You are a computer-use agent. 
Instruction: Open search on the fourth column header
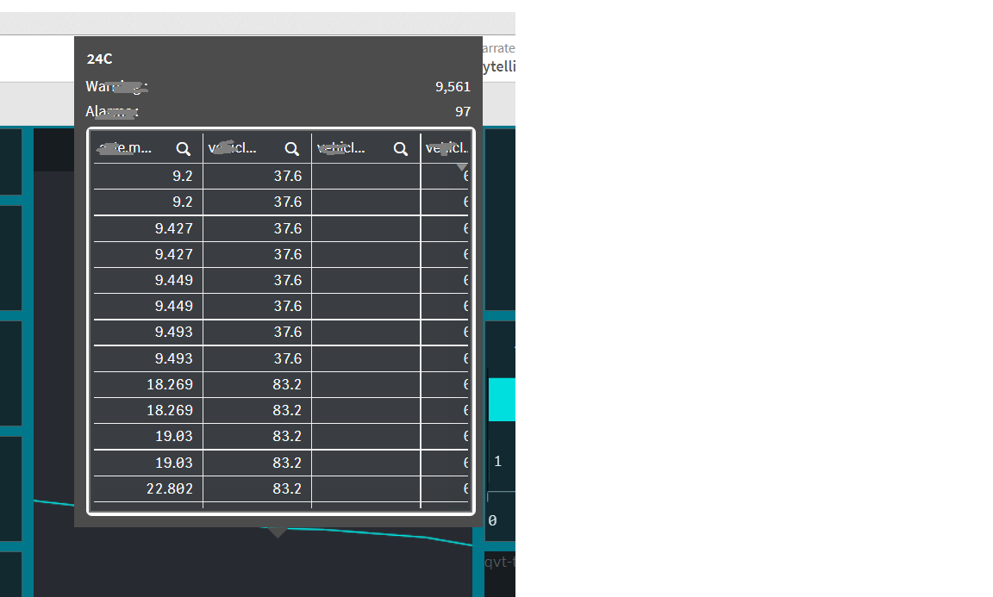pos(465,148)
